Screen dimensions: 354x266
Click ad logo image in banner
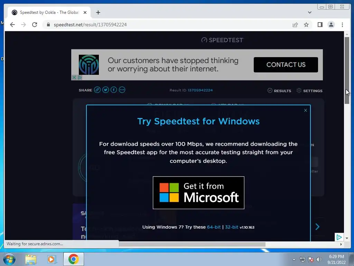[x=89, y=65]
